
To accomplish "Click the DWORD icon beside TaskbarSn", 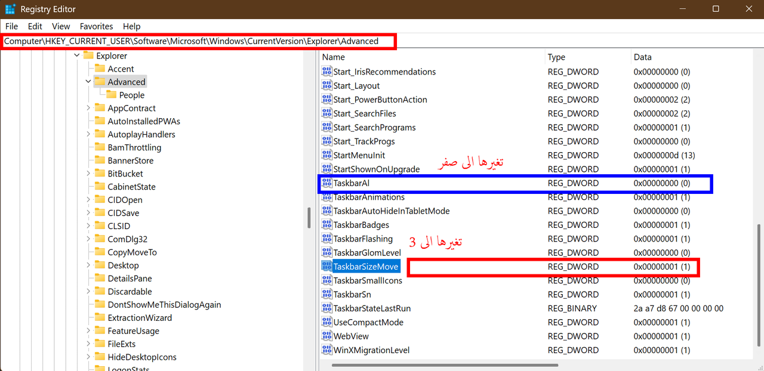I will point(326,294).
